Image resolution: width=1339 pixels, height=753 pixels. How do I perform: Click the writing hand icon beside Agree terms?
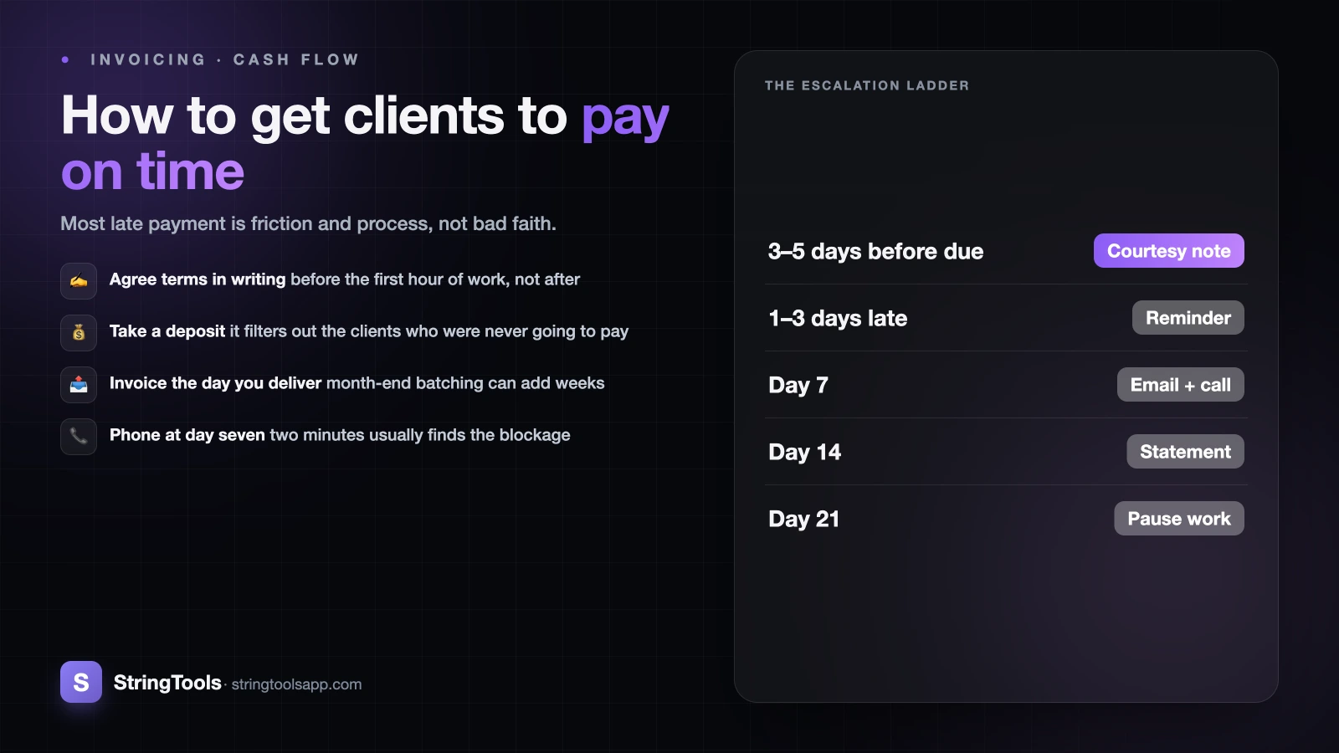pos(79,281)
